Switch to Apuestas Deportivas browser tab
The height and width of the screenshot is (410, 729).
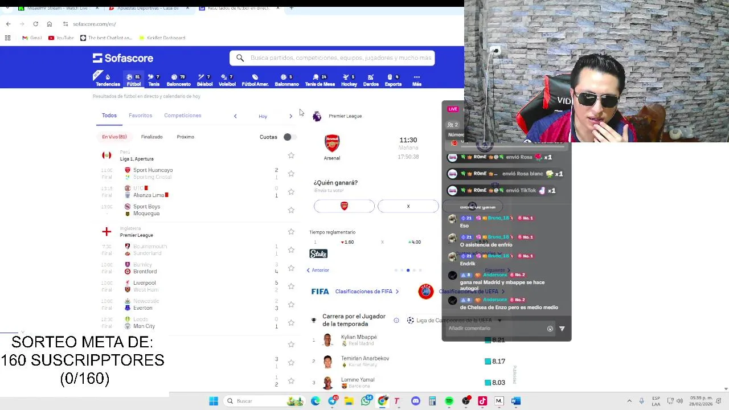tap(148, 8)
